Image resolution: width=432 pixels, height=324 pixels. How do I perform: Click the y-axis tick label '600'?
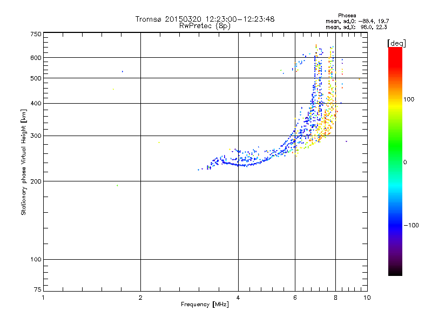pyautogui.click(x=36, y=58)
